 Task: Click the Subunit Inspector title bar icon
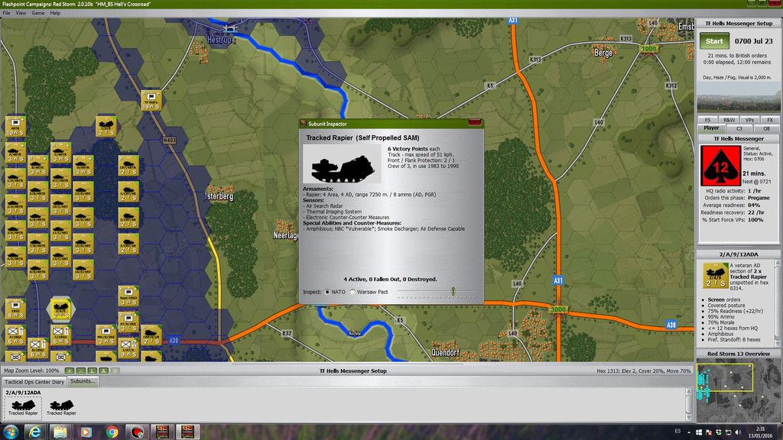304,124
